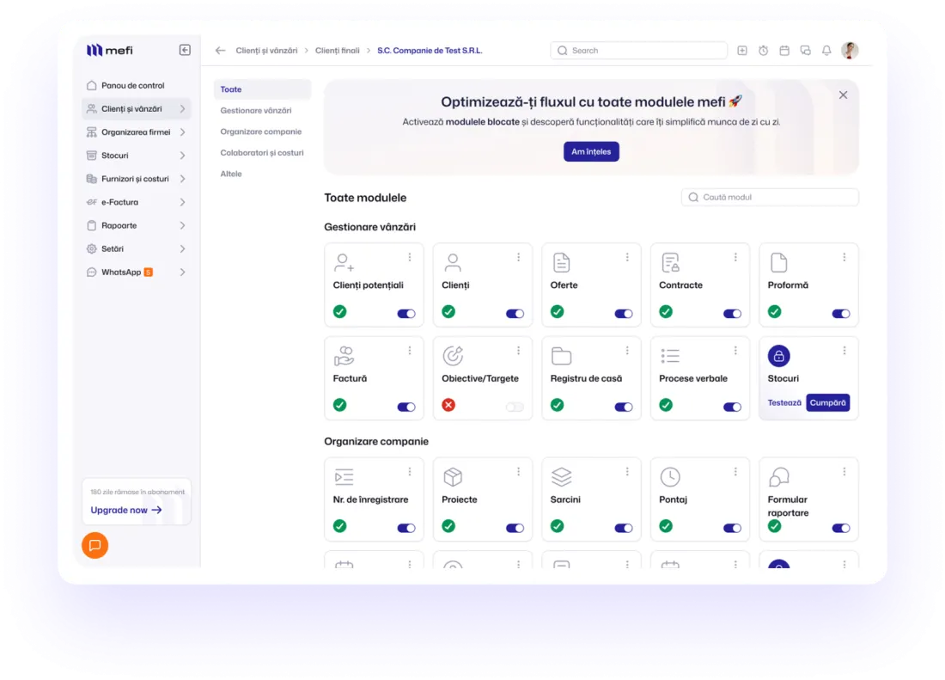Disable the Pontaj module switch

point(732,528)
